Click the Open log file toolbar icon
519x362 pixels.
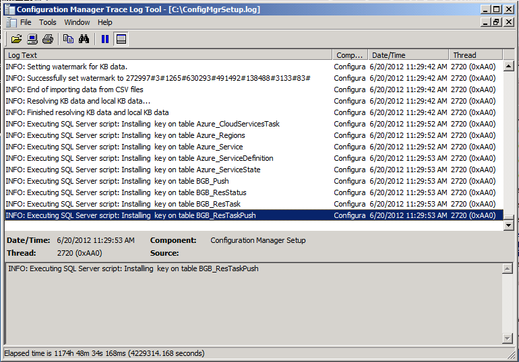coord(16,39)
